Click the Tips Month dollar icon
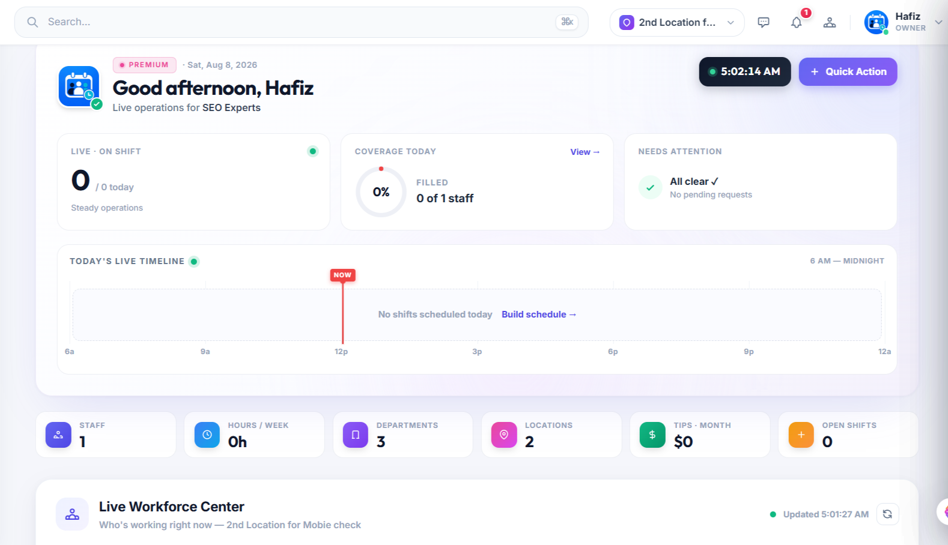 tap(652, 435)
